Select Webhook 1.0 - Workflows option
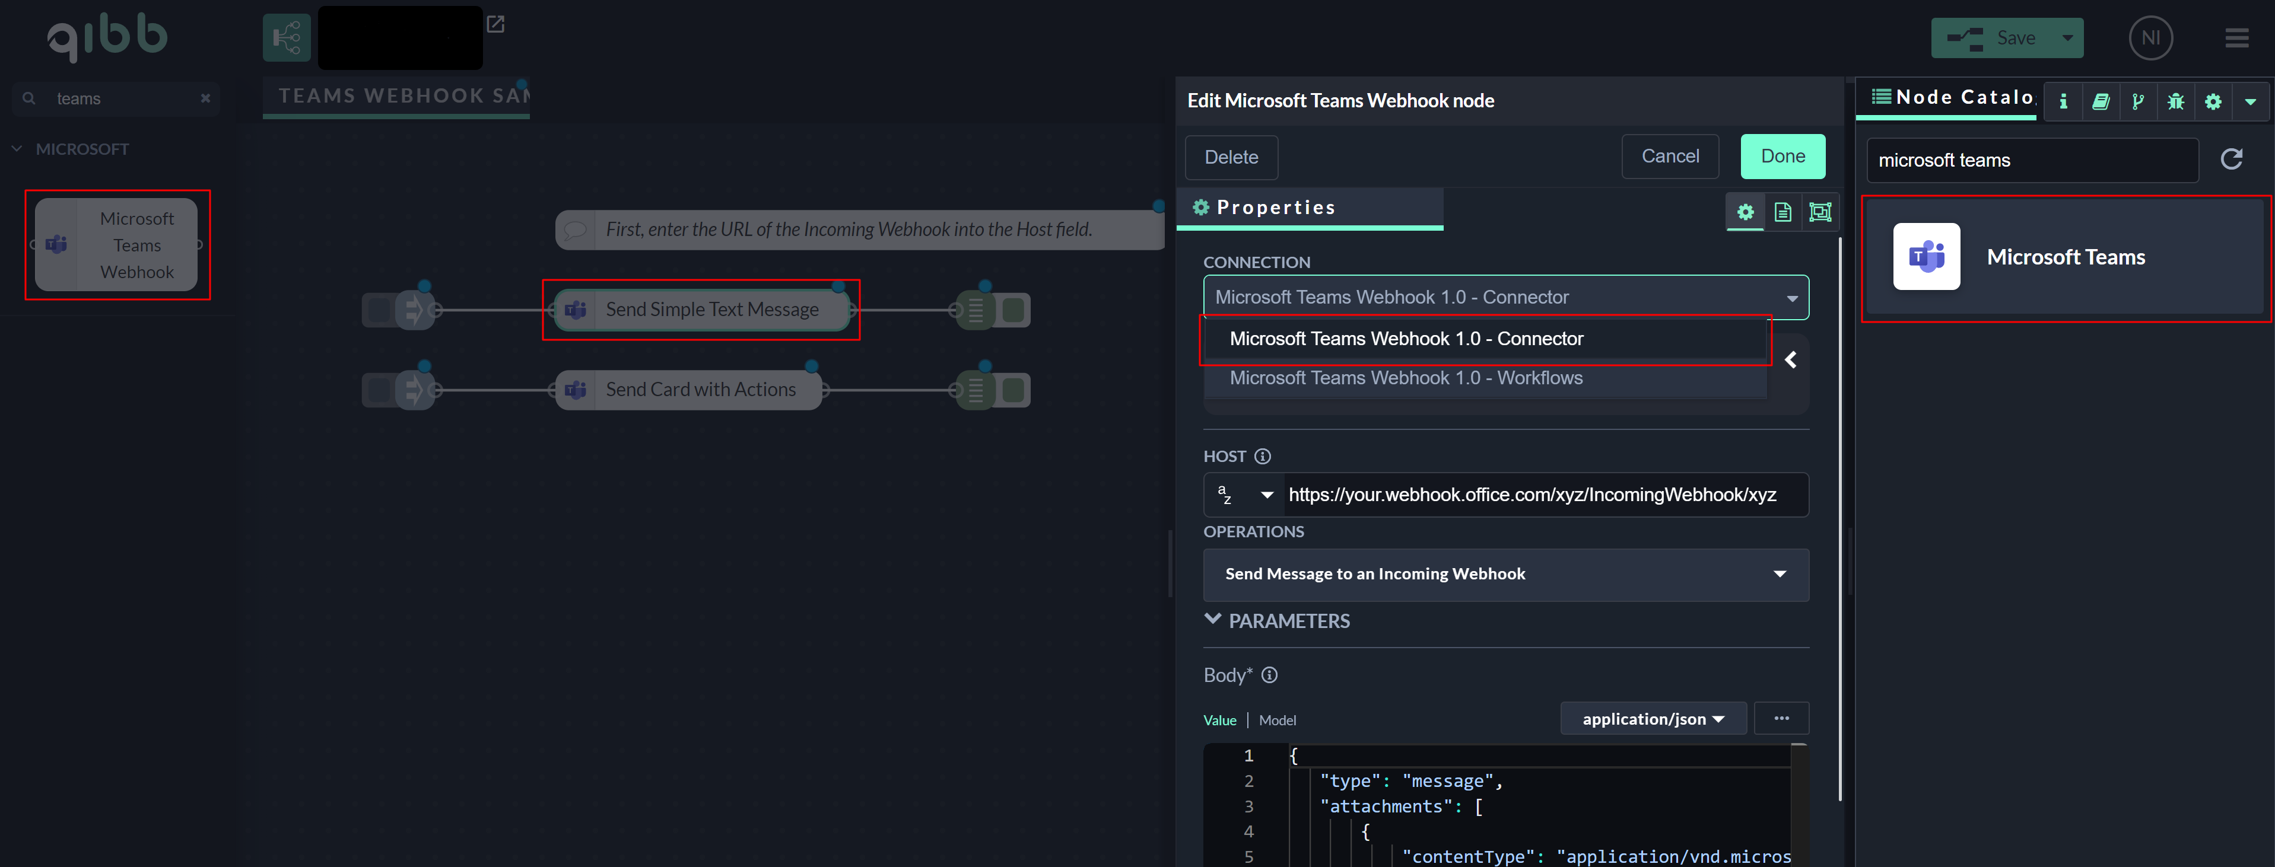Viewport: 2275px width, 867px height. click(1406, 379)
